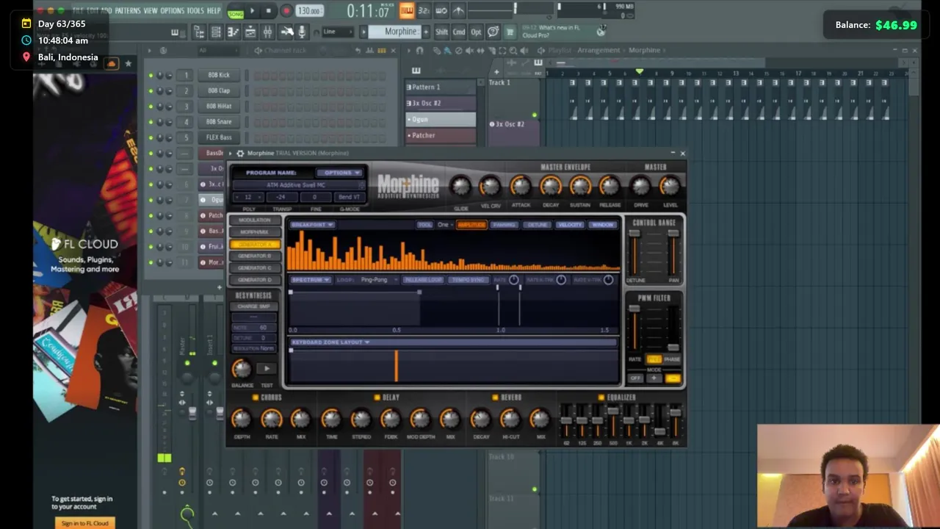This screenshot has height=529, width=940.
Task: Toggle the REVERB effect LED
Action: (496, 397)
